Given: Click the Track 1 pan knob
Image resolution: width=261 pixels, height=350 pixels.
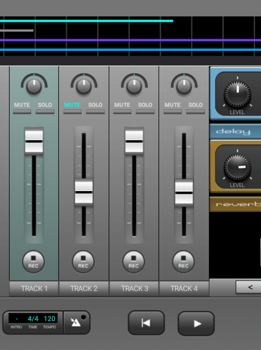Looking at the screenshot, I should tap(34, 85).
